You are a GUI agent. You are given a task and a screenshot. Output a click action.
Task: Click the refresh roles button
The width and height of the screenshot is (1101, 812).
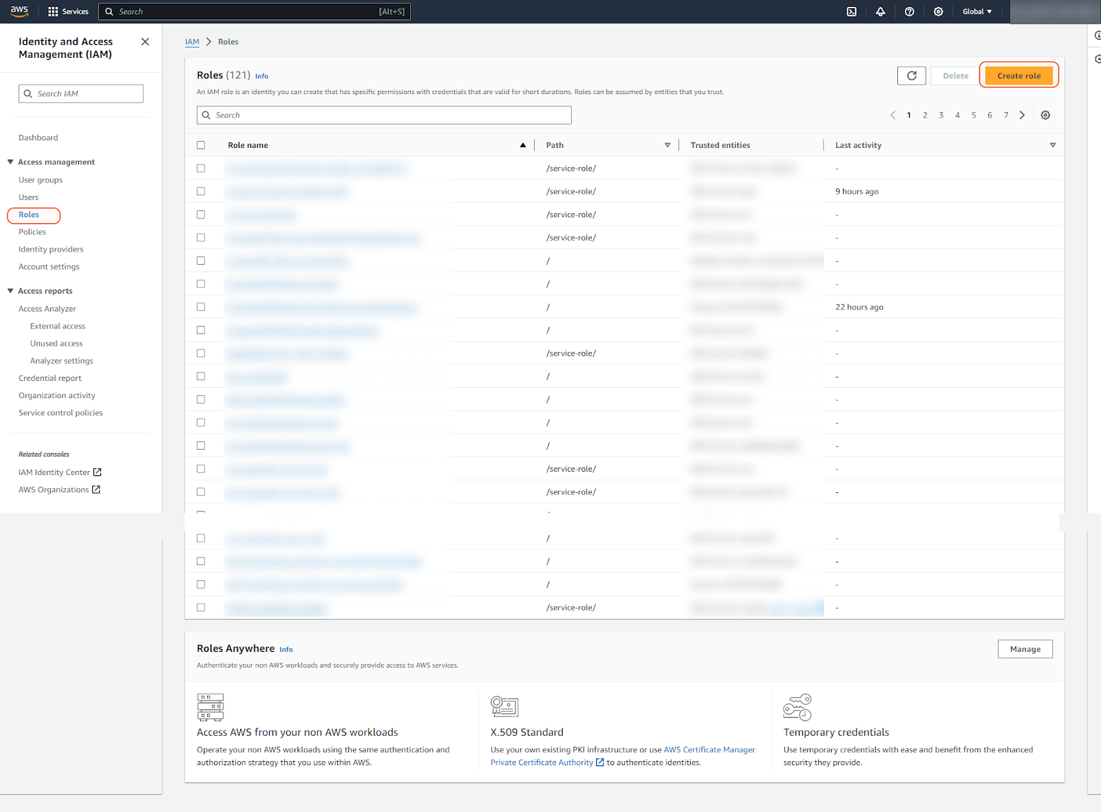tap(911, 76)
